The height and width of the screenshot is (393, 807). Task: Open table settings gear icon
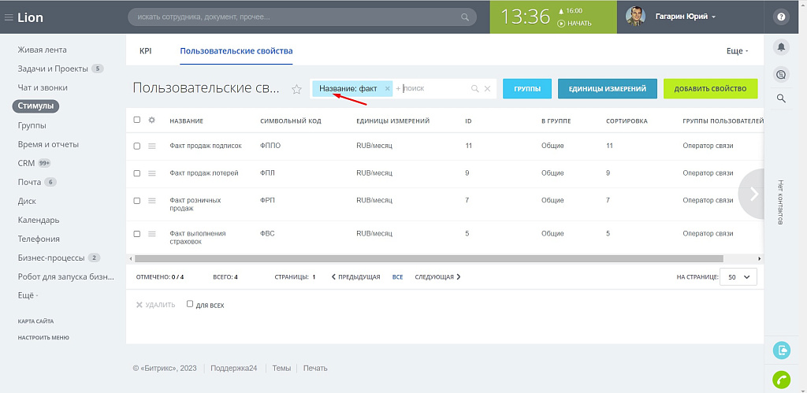[151, 120]
